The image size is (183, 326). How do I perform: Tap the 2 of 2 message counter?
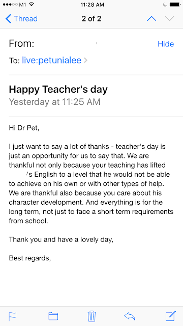pos(91,19)
